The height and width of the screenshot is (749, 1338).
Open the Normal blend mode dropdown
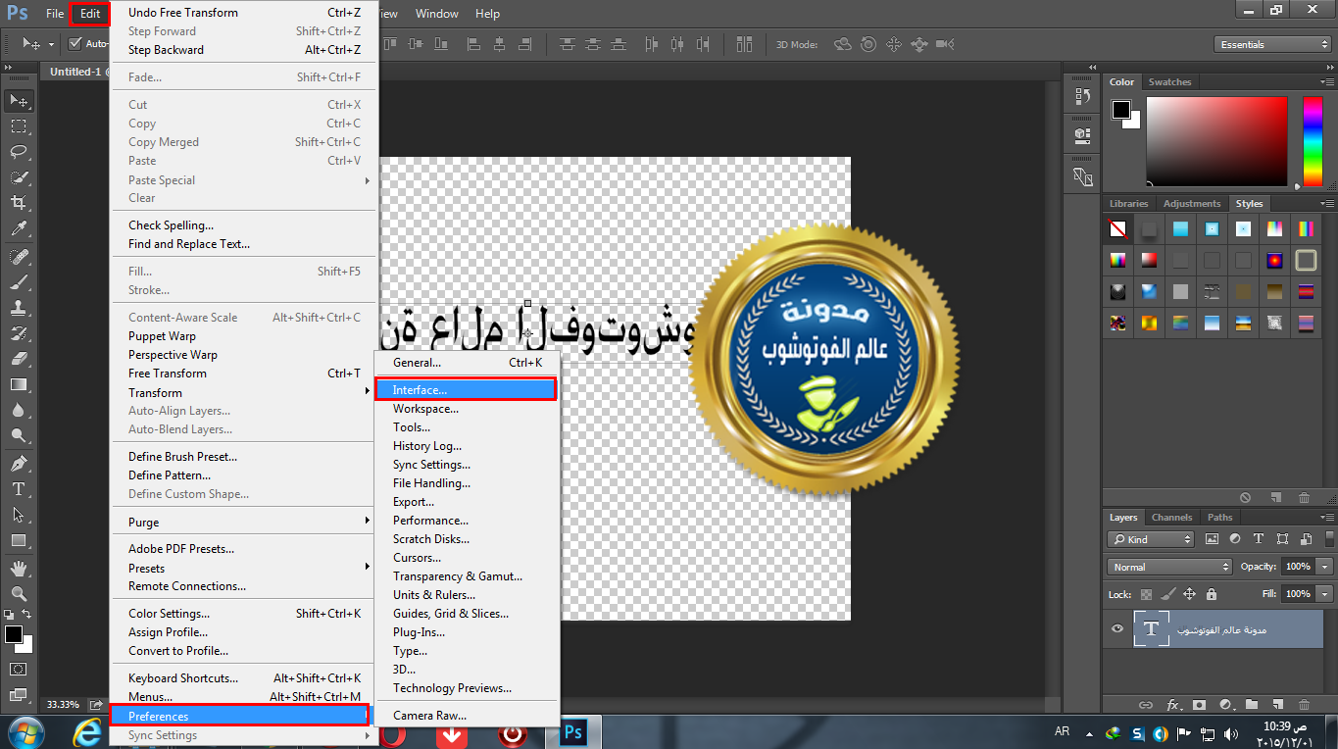pos(1169,567)
